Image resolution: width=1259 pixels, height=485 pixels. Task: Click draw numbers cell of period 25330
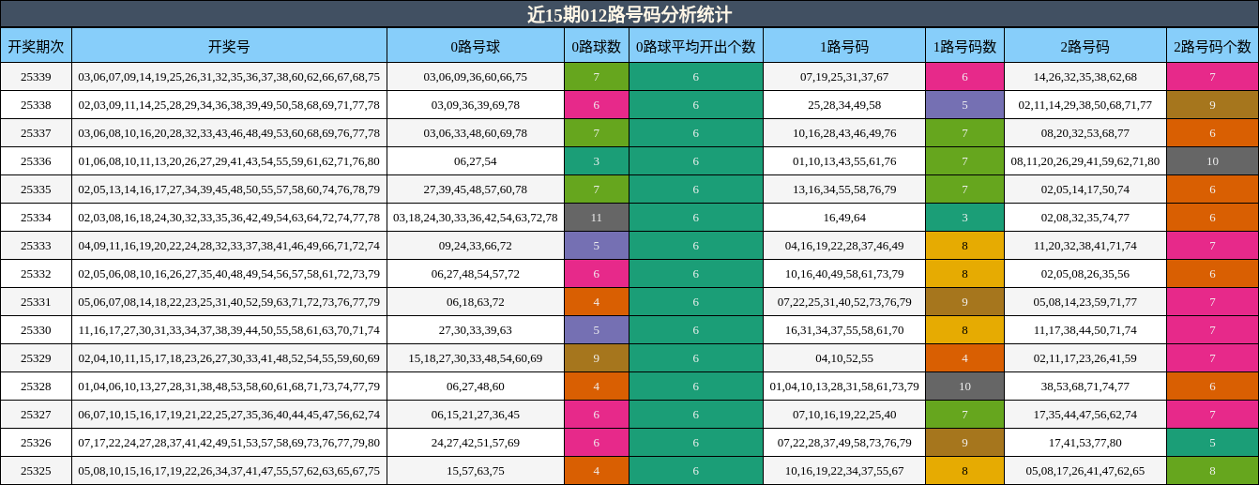click(229, 330)
